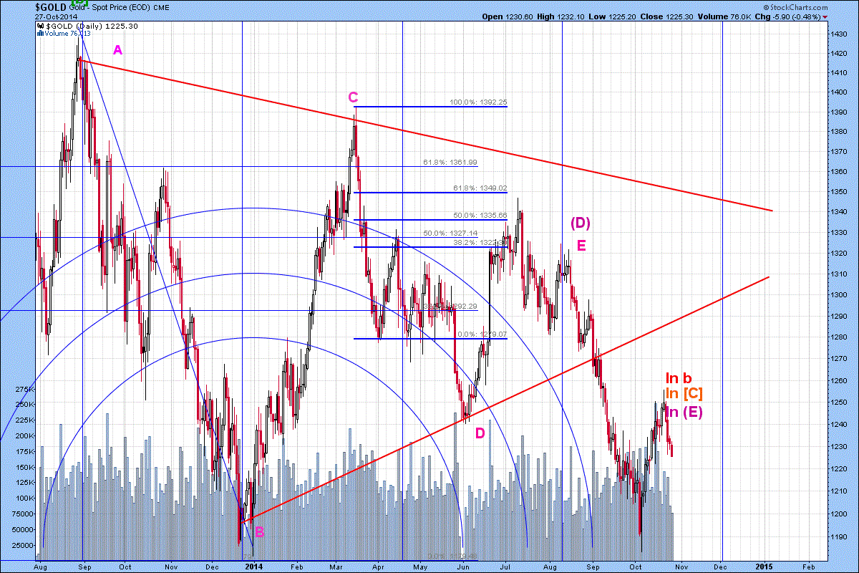The height and width of the screenshot is (573, 859).
Task: Click the Fibonacci label '100.0%: 1392.25'
Action: click(x=478, y=102)
